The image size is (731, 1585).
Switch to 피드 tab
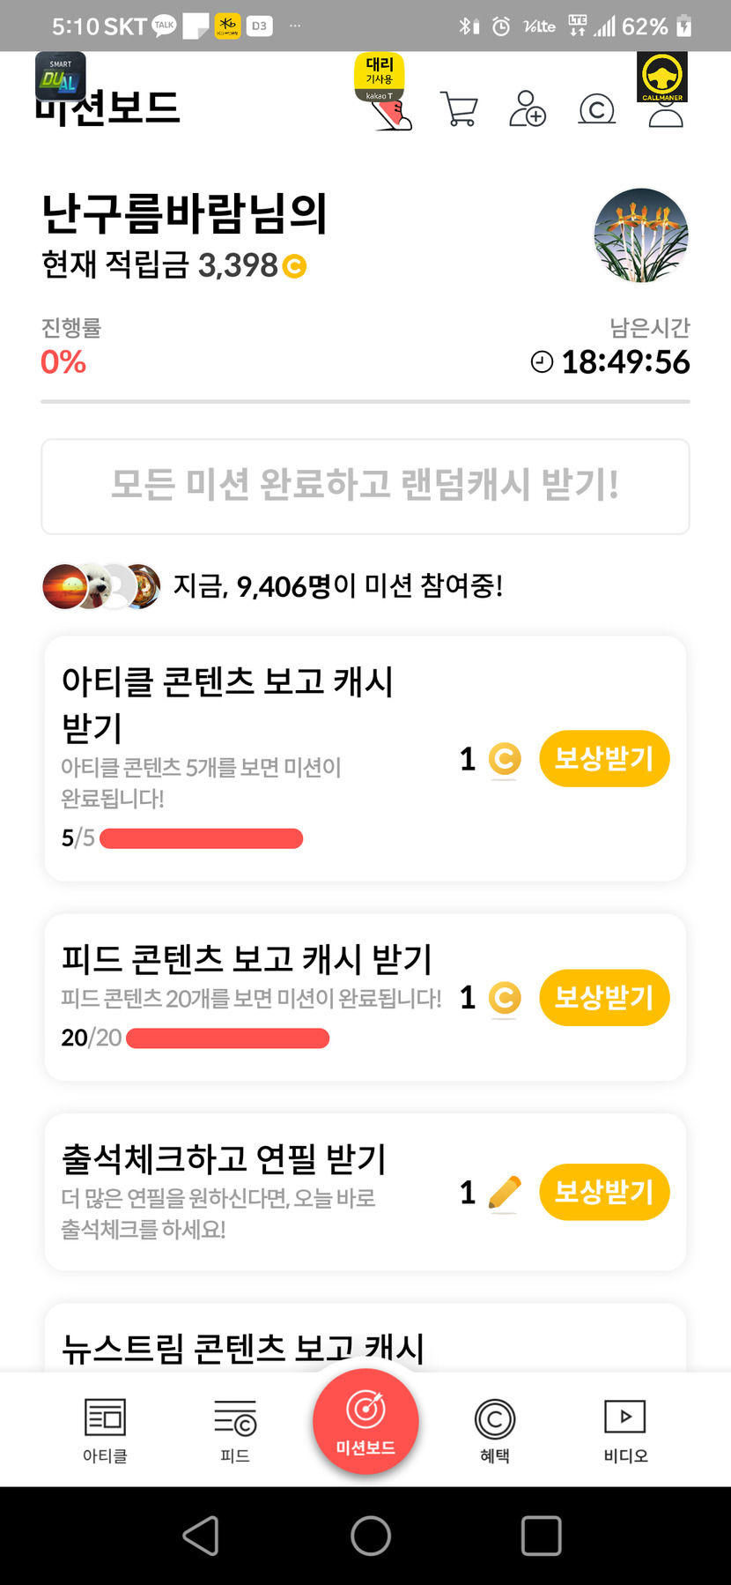(235, 1430)
